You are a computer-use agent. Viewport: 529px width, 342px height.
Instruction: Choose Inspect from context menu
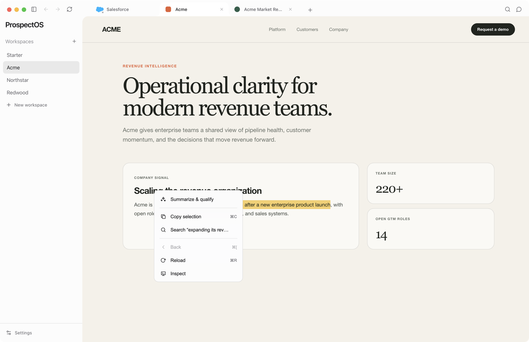click(198, 274)
